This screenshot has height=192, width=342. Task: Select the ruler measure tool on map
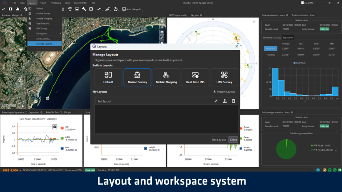click(162, 38)
